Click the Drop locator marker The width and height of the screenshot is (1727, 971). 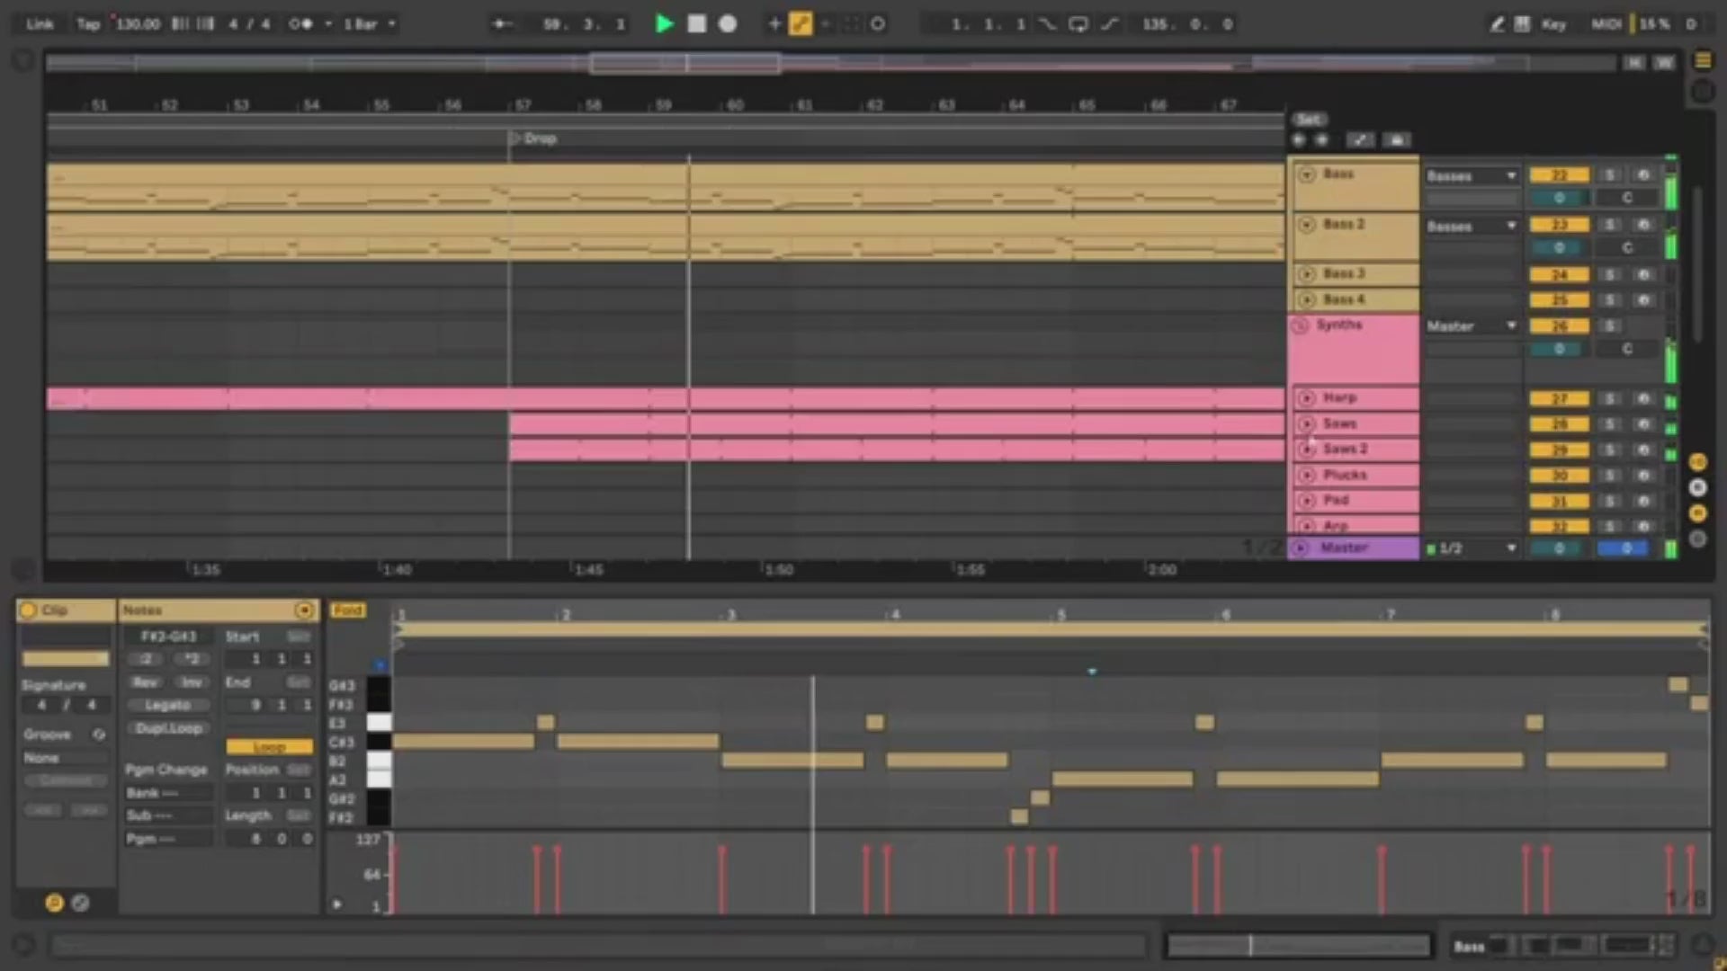(534, 138)
